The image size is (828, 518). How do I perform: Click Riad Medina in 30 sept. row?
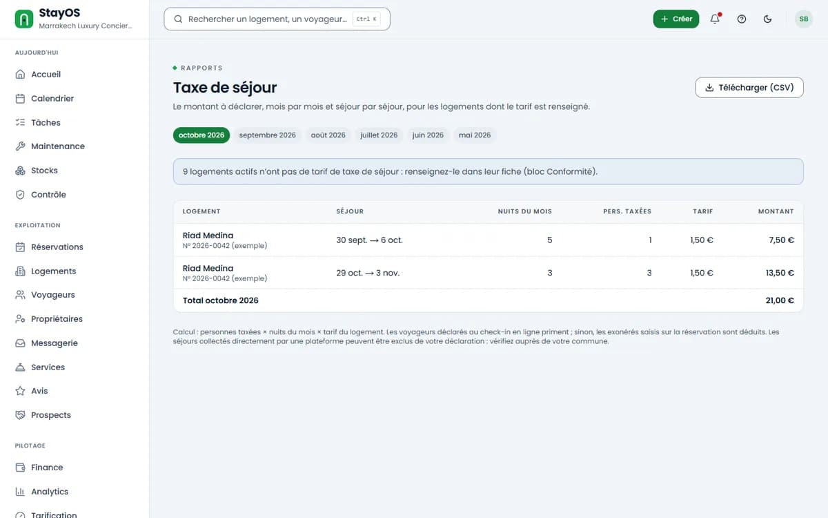point(208,236)
